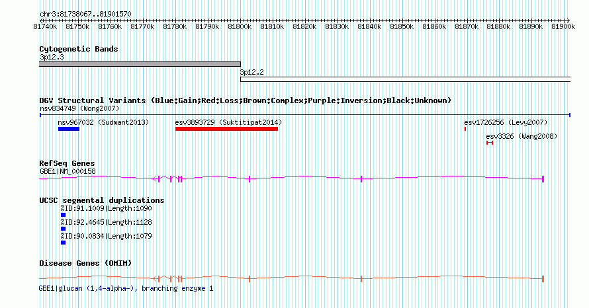Screen dimensions: 589x308
Task: Select the 3p12.3 band label
Action: tap(52, 57)
